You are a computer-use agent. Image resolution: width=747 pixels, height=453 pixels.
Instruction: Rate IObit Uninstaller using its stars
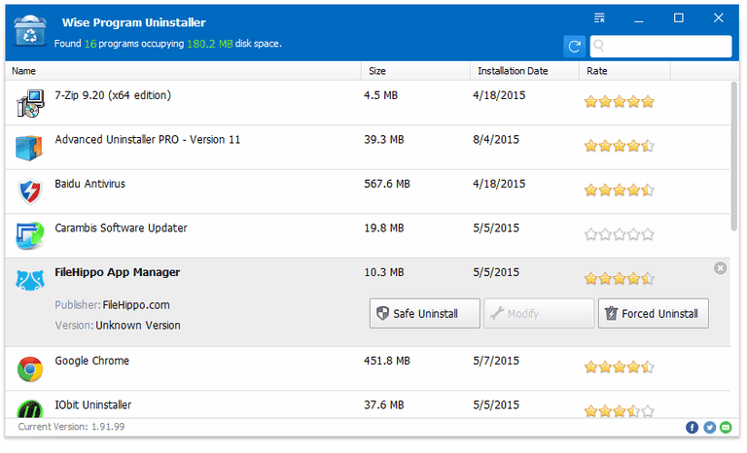pyautogui.click(x=620, y=411)
